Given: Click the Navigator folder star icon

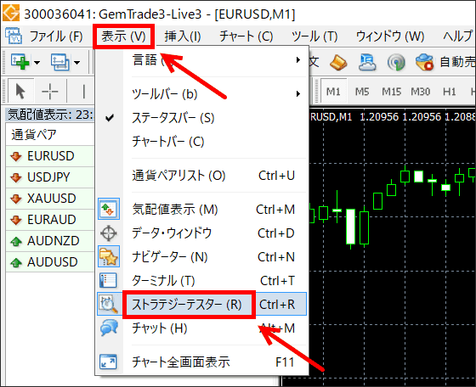Looking at the screenshot, I should pyautogui.click(x=109, y=256).
